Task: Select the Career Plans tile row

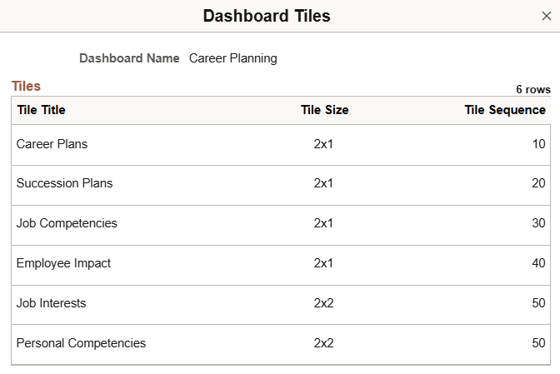Action: coord(52,144)
